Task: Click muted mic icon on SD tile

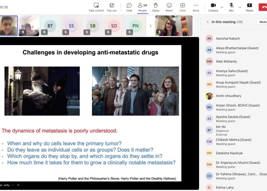Action: tap(108, 32)
